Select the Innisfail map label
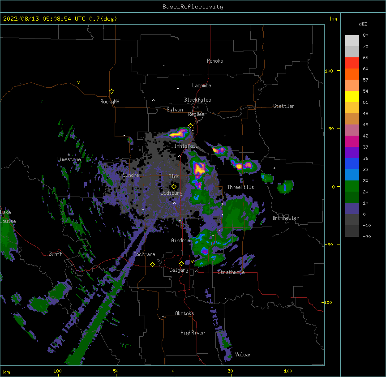 (186, 146)
